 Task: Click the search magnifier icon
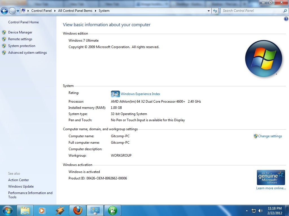285,11
